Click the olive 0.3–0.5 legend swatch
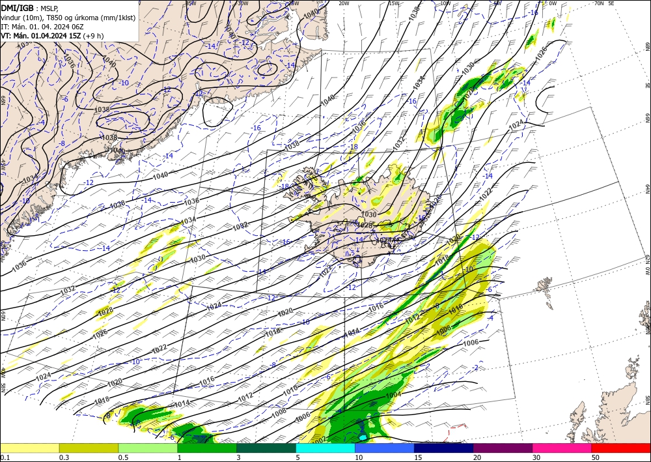Image resolution: width=651 pixels, height=462 pixels. [x=89, y=448]
